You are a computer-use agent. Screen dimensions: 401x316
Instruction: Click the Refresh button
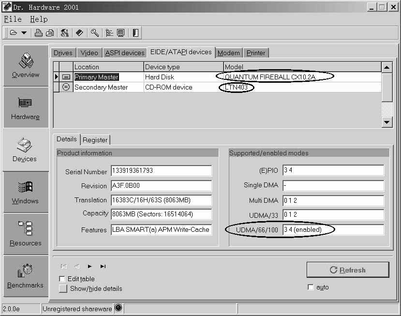click(348, 270)
